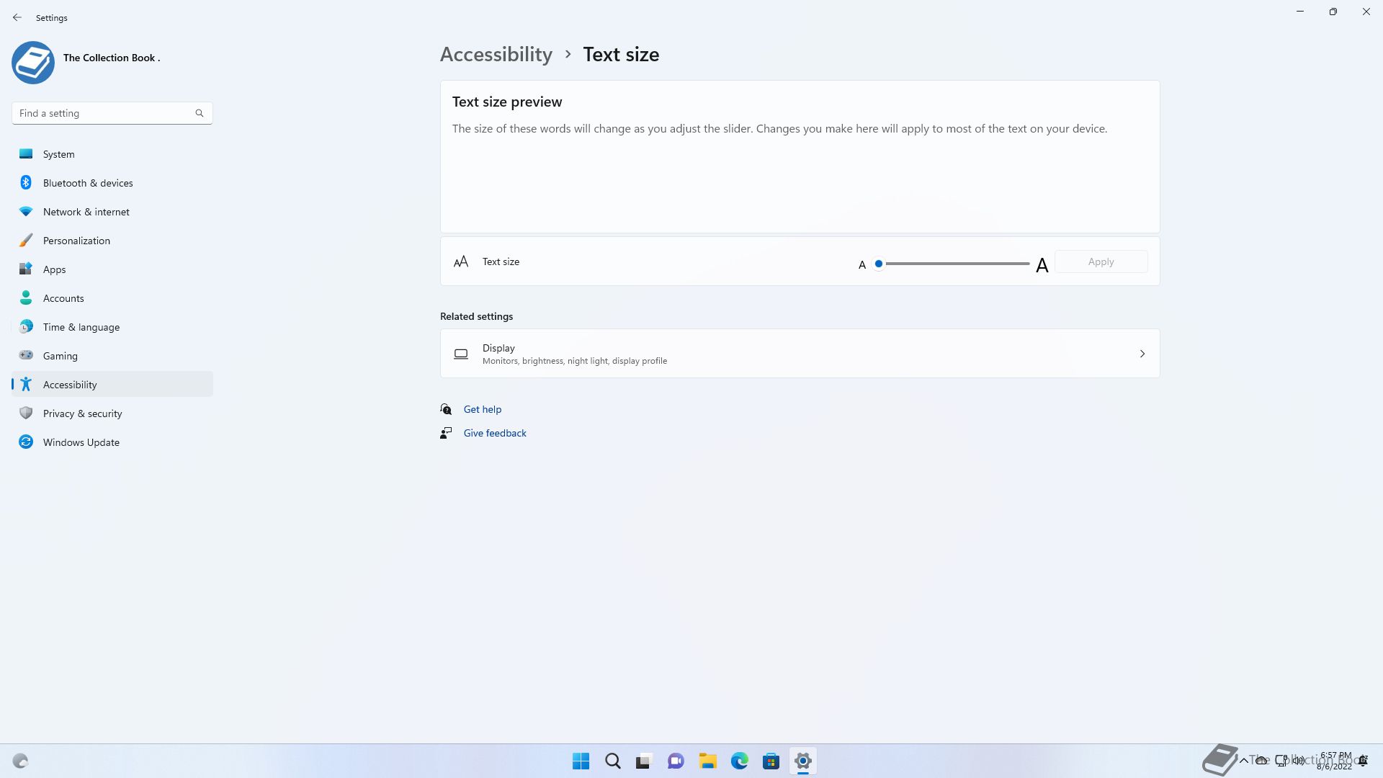The height and width of the screenshot is (778, 1383).
Task: Launch File Explorer from taskbar
Action: [707, 761]
